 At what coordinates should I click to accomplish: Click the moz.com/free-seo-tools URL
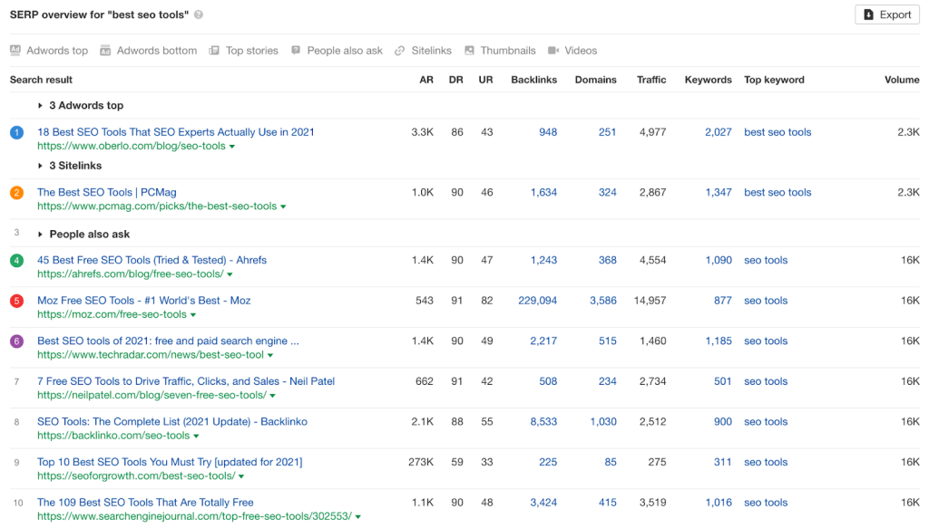pyautogui.click(x=112, y=314)
